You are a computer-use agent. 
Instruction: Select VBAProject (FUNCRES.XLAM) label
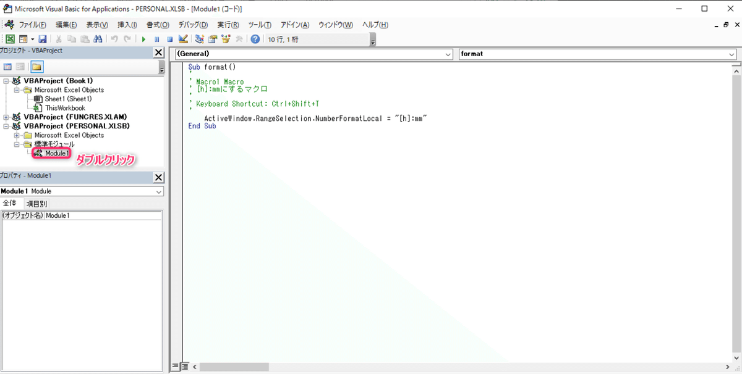75,117
